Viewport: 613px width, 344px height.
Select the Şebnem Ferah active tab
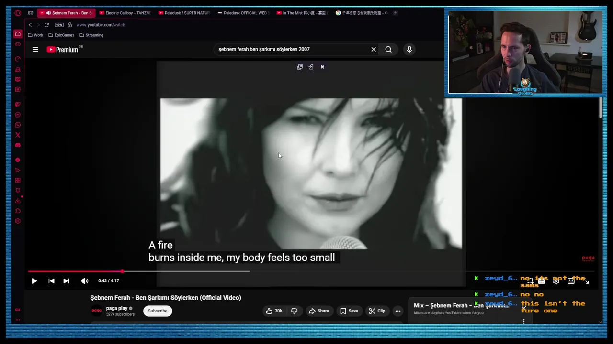[x=67, y=13]
